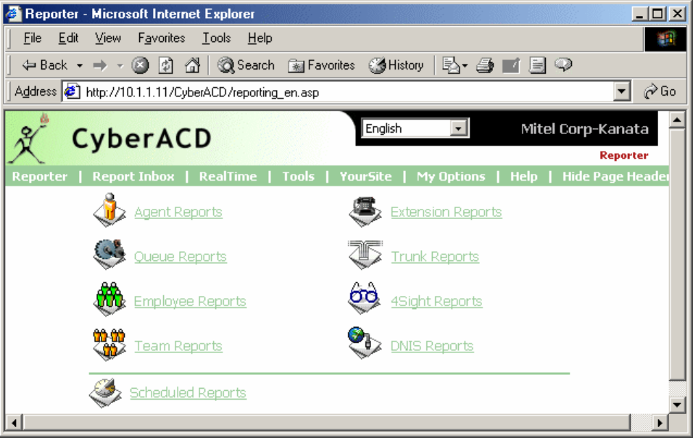Select Help in the green navigation bar

click(x=523, y=176)
